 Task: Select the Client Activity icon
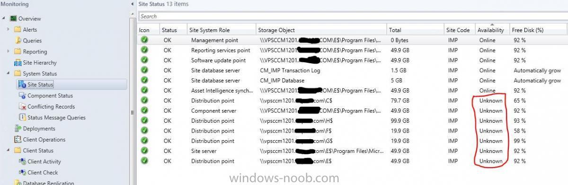(x=23, y=161)
